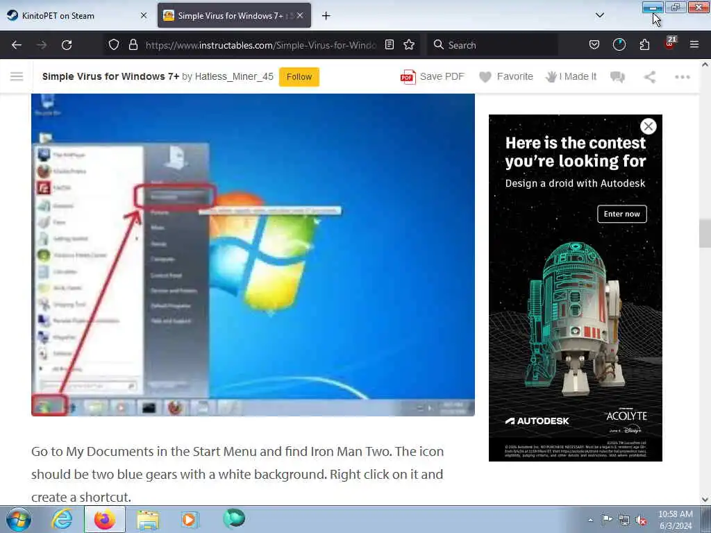Click the instructables URL address field
This screenshot has height=533, width=711.
click(260, 45)
